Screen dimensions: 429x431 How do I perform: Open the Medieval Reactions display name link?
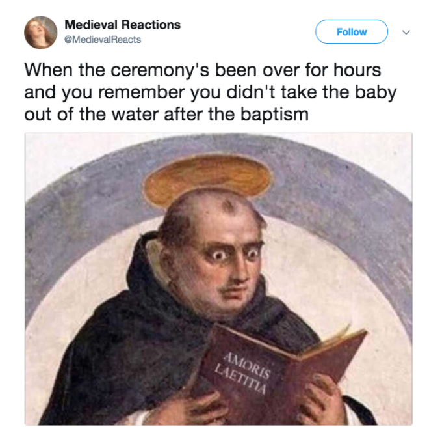(122, 25)
